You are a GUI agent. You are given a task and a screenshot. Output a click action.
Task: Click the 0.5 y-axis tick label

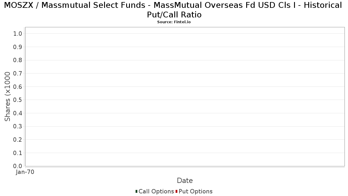[18, 100]
